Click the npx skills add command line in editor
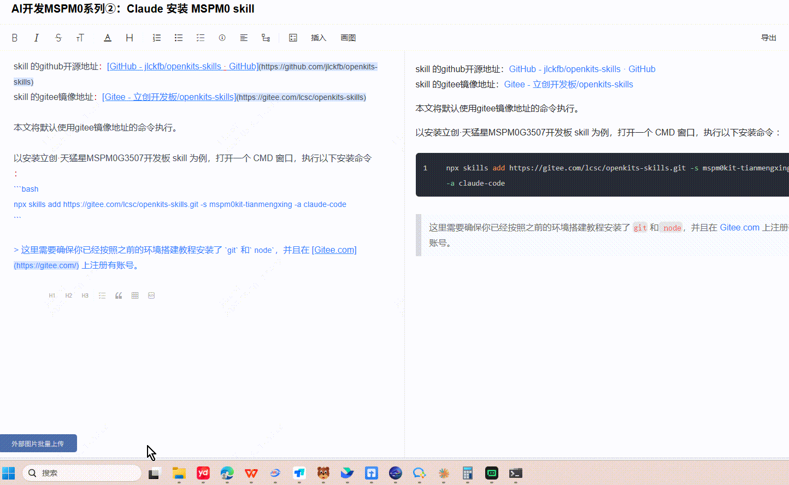Screen dimensions: 789x485 pos(180,204)
